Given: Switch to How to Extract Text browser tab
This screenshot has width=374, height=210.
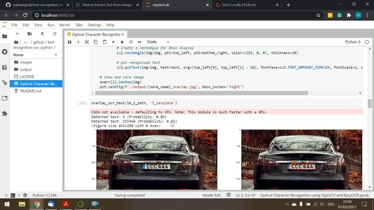Looking at the screenshot, I should (x=108, y=5).
